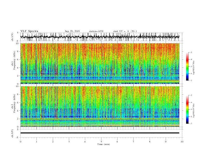Click the "-5" label on the ch.2 colorbar

pos(191,109)
